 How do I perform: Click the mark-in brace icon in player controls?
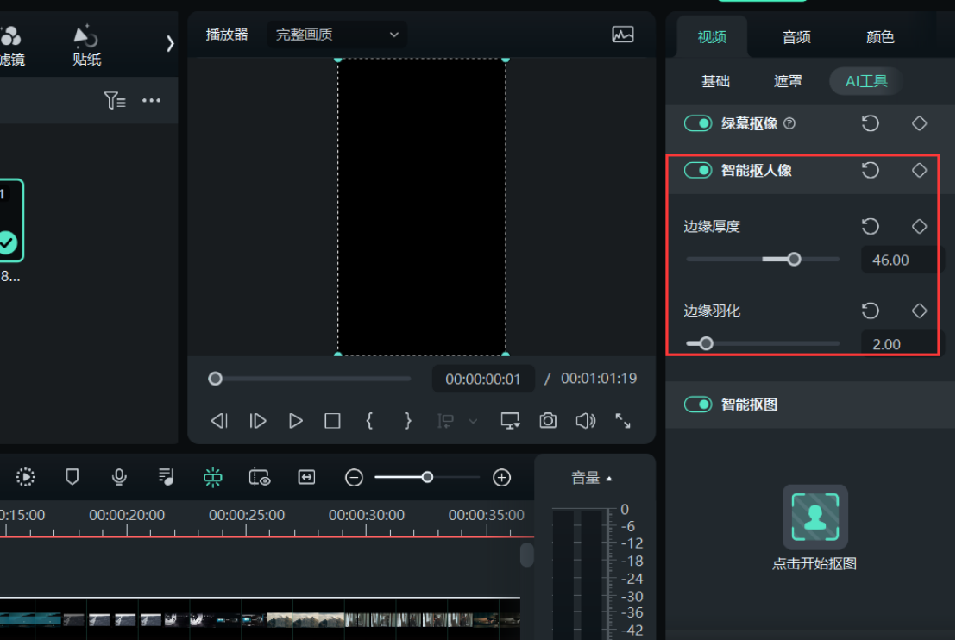pos(369,421)
